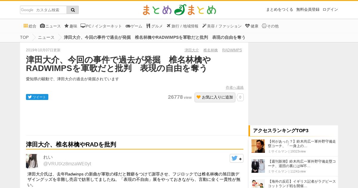This screenshot has width=358, height=188.
Task: Open ranking article 【週刊新潮】鈴木尚広
Action: (302, 164)
